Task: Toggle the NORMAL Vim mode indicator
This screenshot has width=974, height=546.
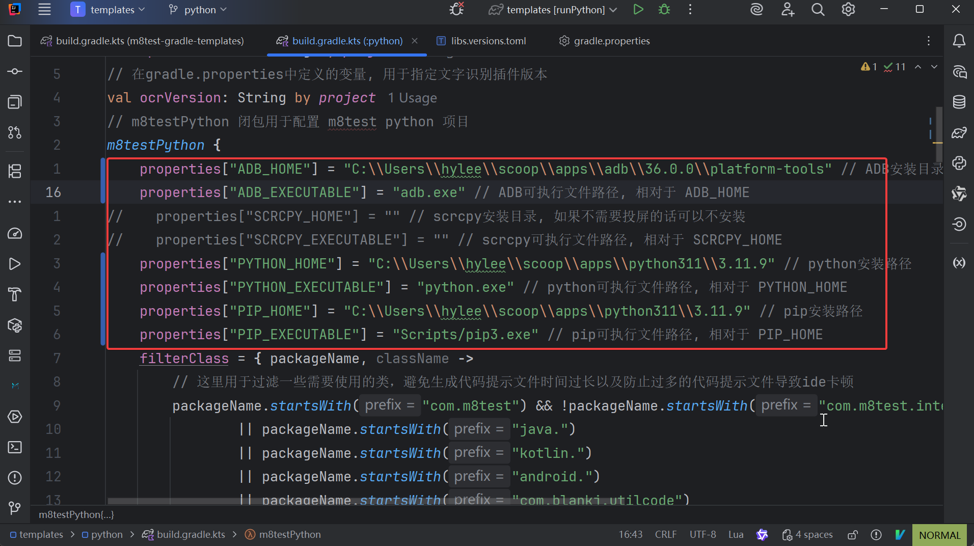Action: pyautogui.click(x=939, y=535)
